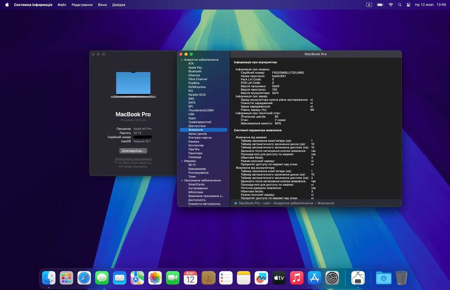Click the 'Докладніше…' button
This screenshot has width=450, height=290.
click(133, 151)
